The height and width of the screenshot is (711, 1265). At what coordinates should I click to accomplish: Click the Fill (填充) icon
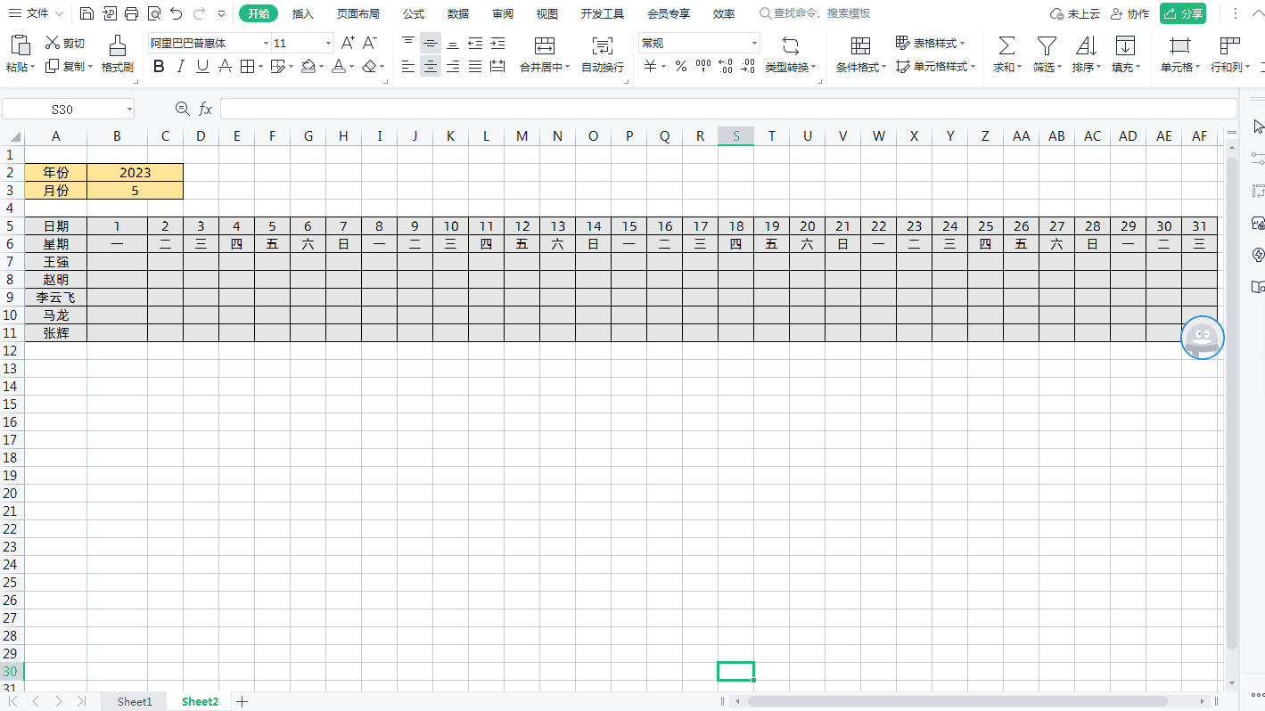1125,45
